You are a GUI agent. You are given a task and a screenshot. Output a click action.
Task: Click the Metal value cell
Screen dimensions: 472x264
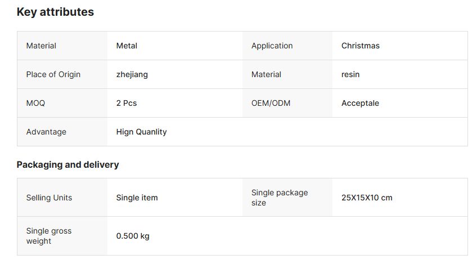point(127,46)
